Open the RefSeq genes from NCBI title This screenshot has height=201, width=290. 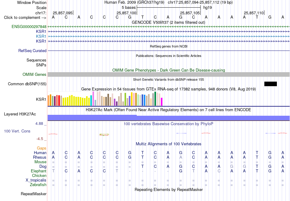169,46
